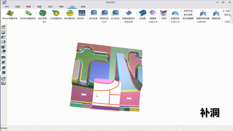Click the 曲面生成 group label
Image resolution: width=233 pixels, height=131 pixels.
click(x=153, y=22)
